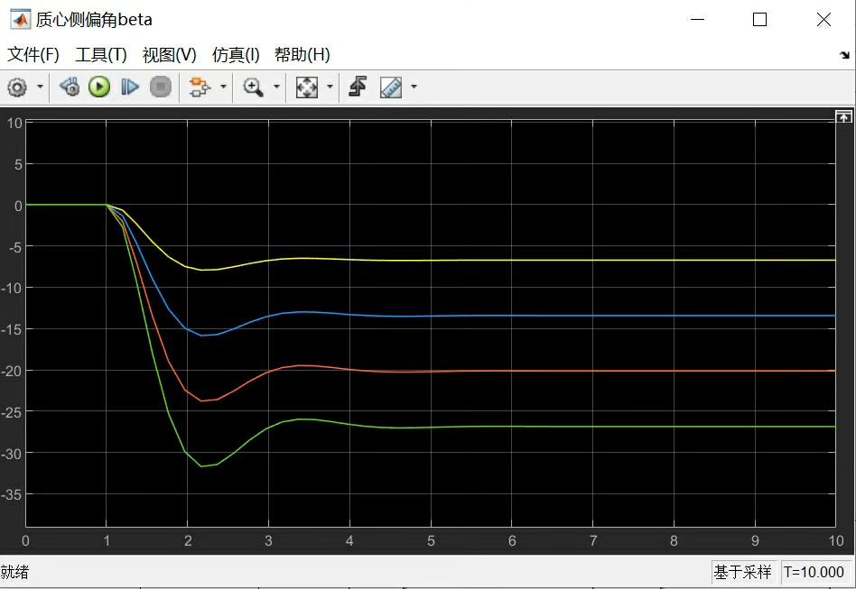
Task: Click the T=10.000 time status
Action: tap(814, 572)
